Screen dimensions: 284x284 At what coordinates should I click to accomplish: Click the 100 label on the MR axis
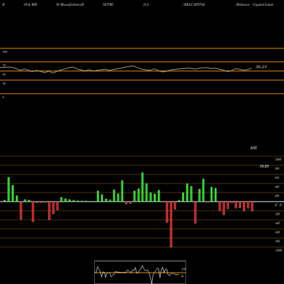tap(278, 160)
